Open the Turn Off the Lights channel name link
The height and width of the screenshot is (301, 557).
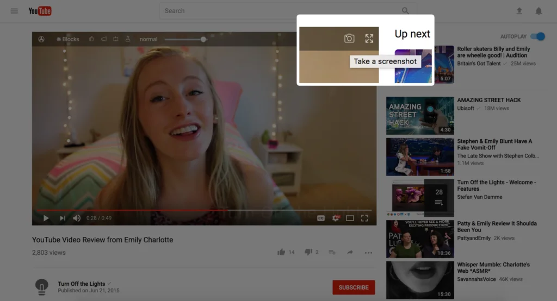(82, 284)
